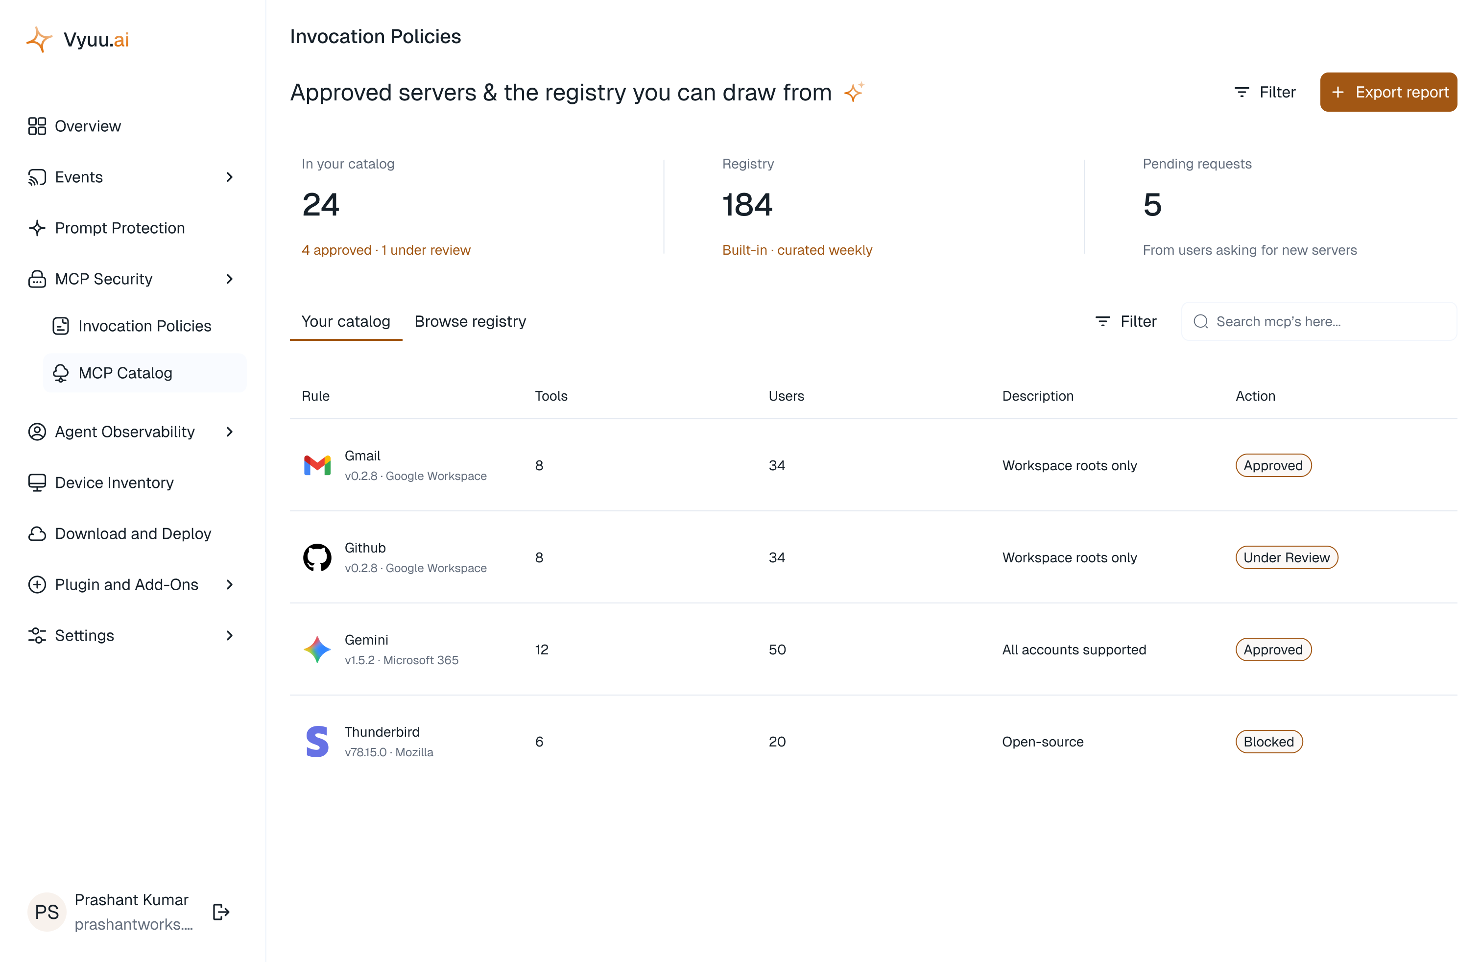Click the Blocked badge for Thunderbird
Screen dimensions: 1481x962
(x=1269, y=741)
